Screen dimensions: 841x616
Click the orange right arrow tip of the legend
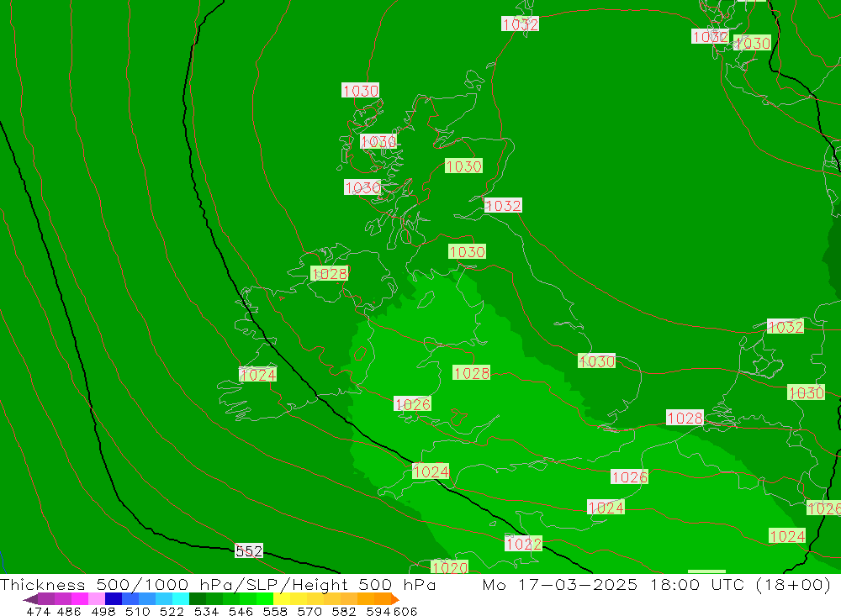(x=395, y=599)
